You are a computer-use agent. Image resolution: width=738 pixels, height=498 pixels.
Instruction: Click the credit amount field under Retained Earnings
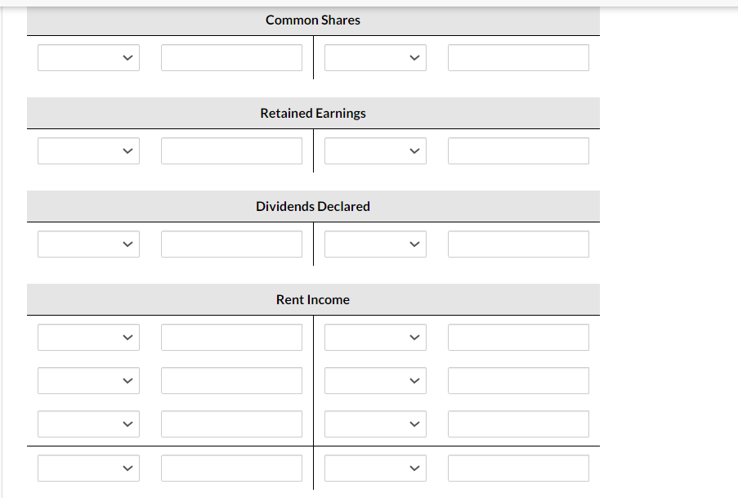[517, 150]
